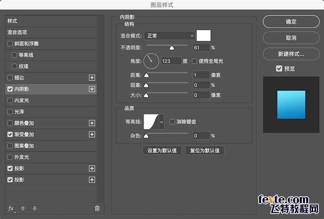
Task: Click the 等高线 contour curve thumbnail
Action: (x=151, y=122)
